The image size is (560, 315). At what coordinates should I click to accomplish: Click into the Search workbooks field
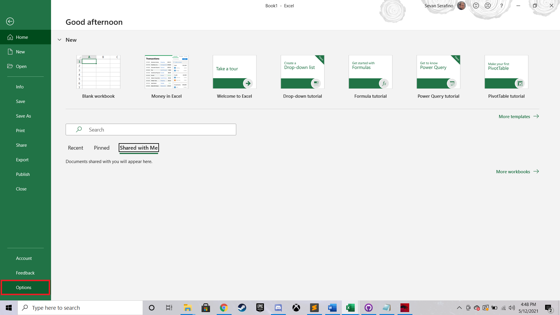pyautogui.click(x=151, y=129)
